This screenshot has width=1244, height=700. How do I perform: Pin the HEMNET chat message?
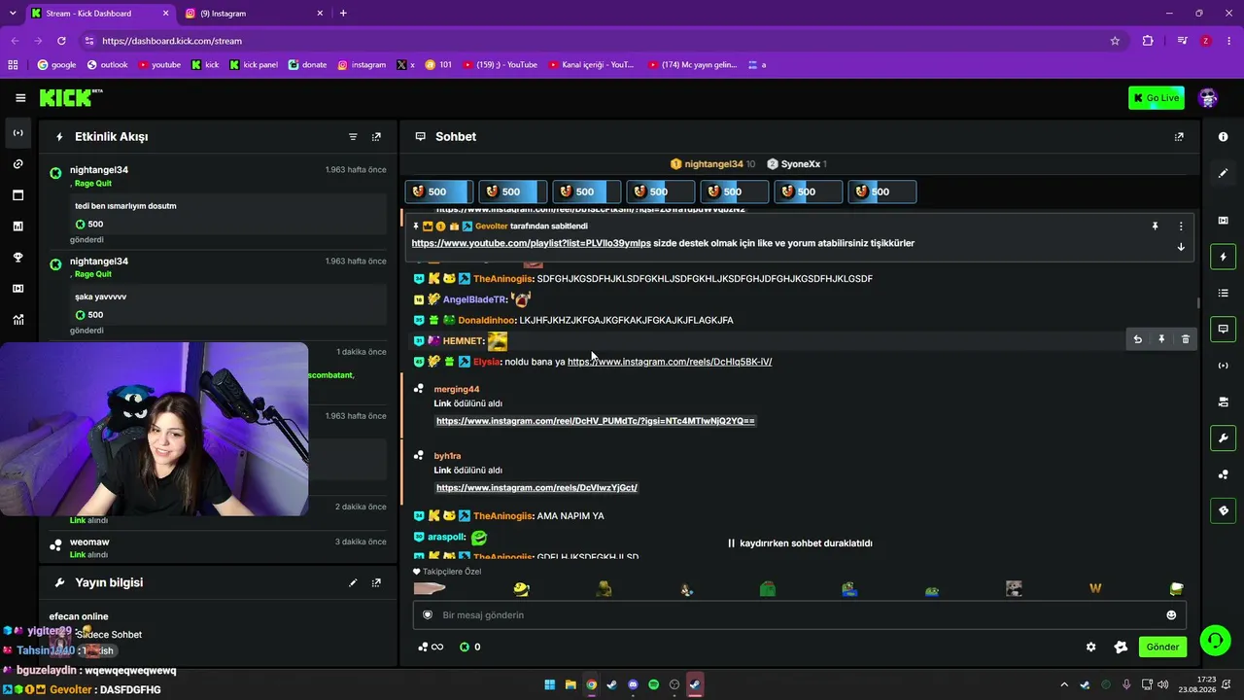(1161, 339)
